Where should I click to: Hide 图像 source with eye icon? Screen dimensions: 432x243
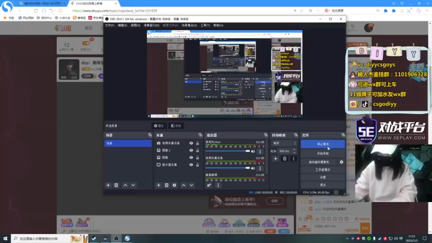pos(191,158)
